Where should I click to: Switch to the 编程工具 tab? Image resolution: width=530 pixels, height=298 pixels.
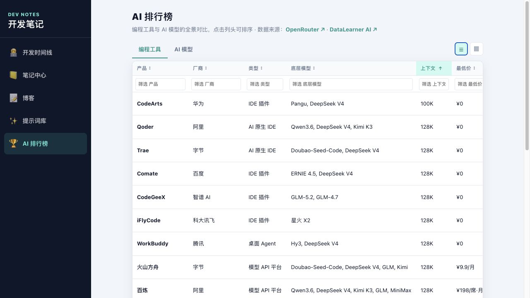click(x=150, y=49)
